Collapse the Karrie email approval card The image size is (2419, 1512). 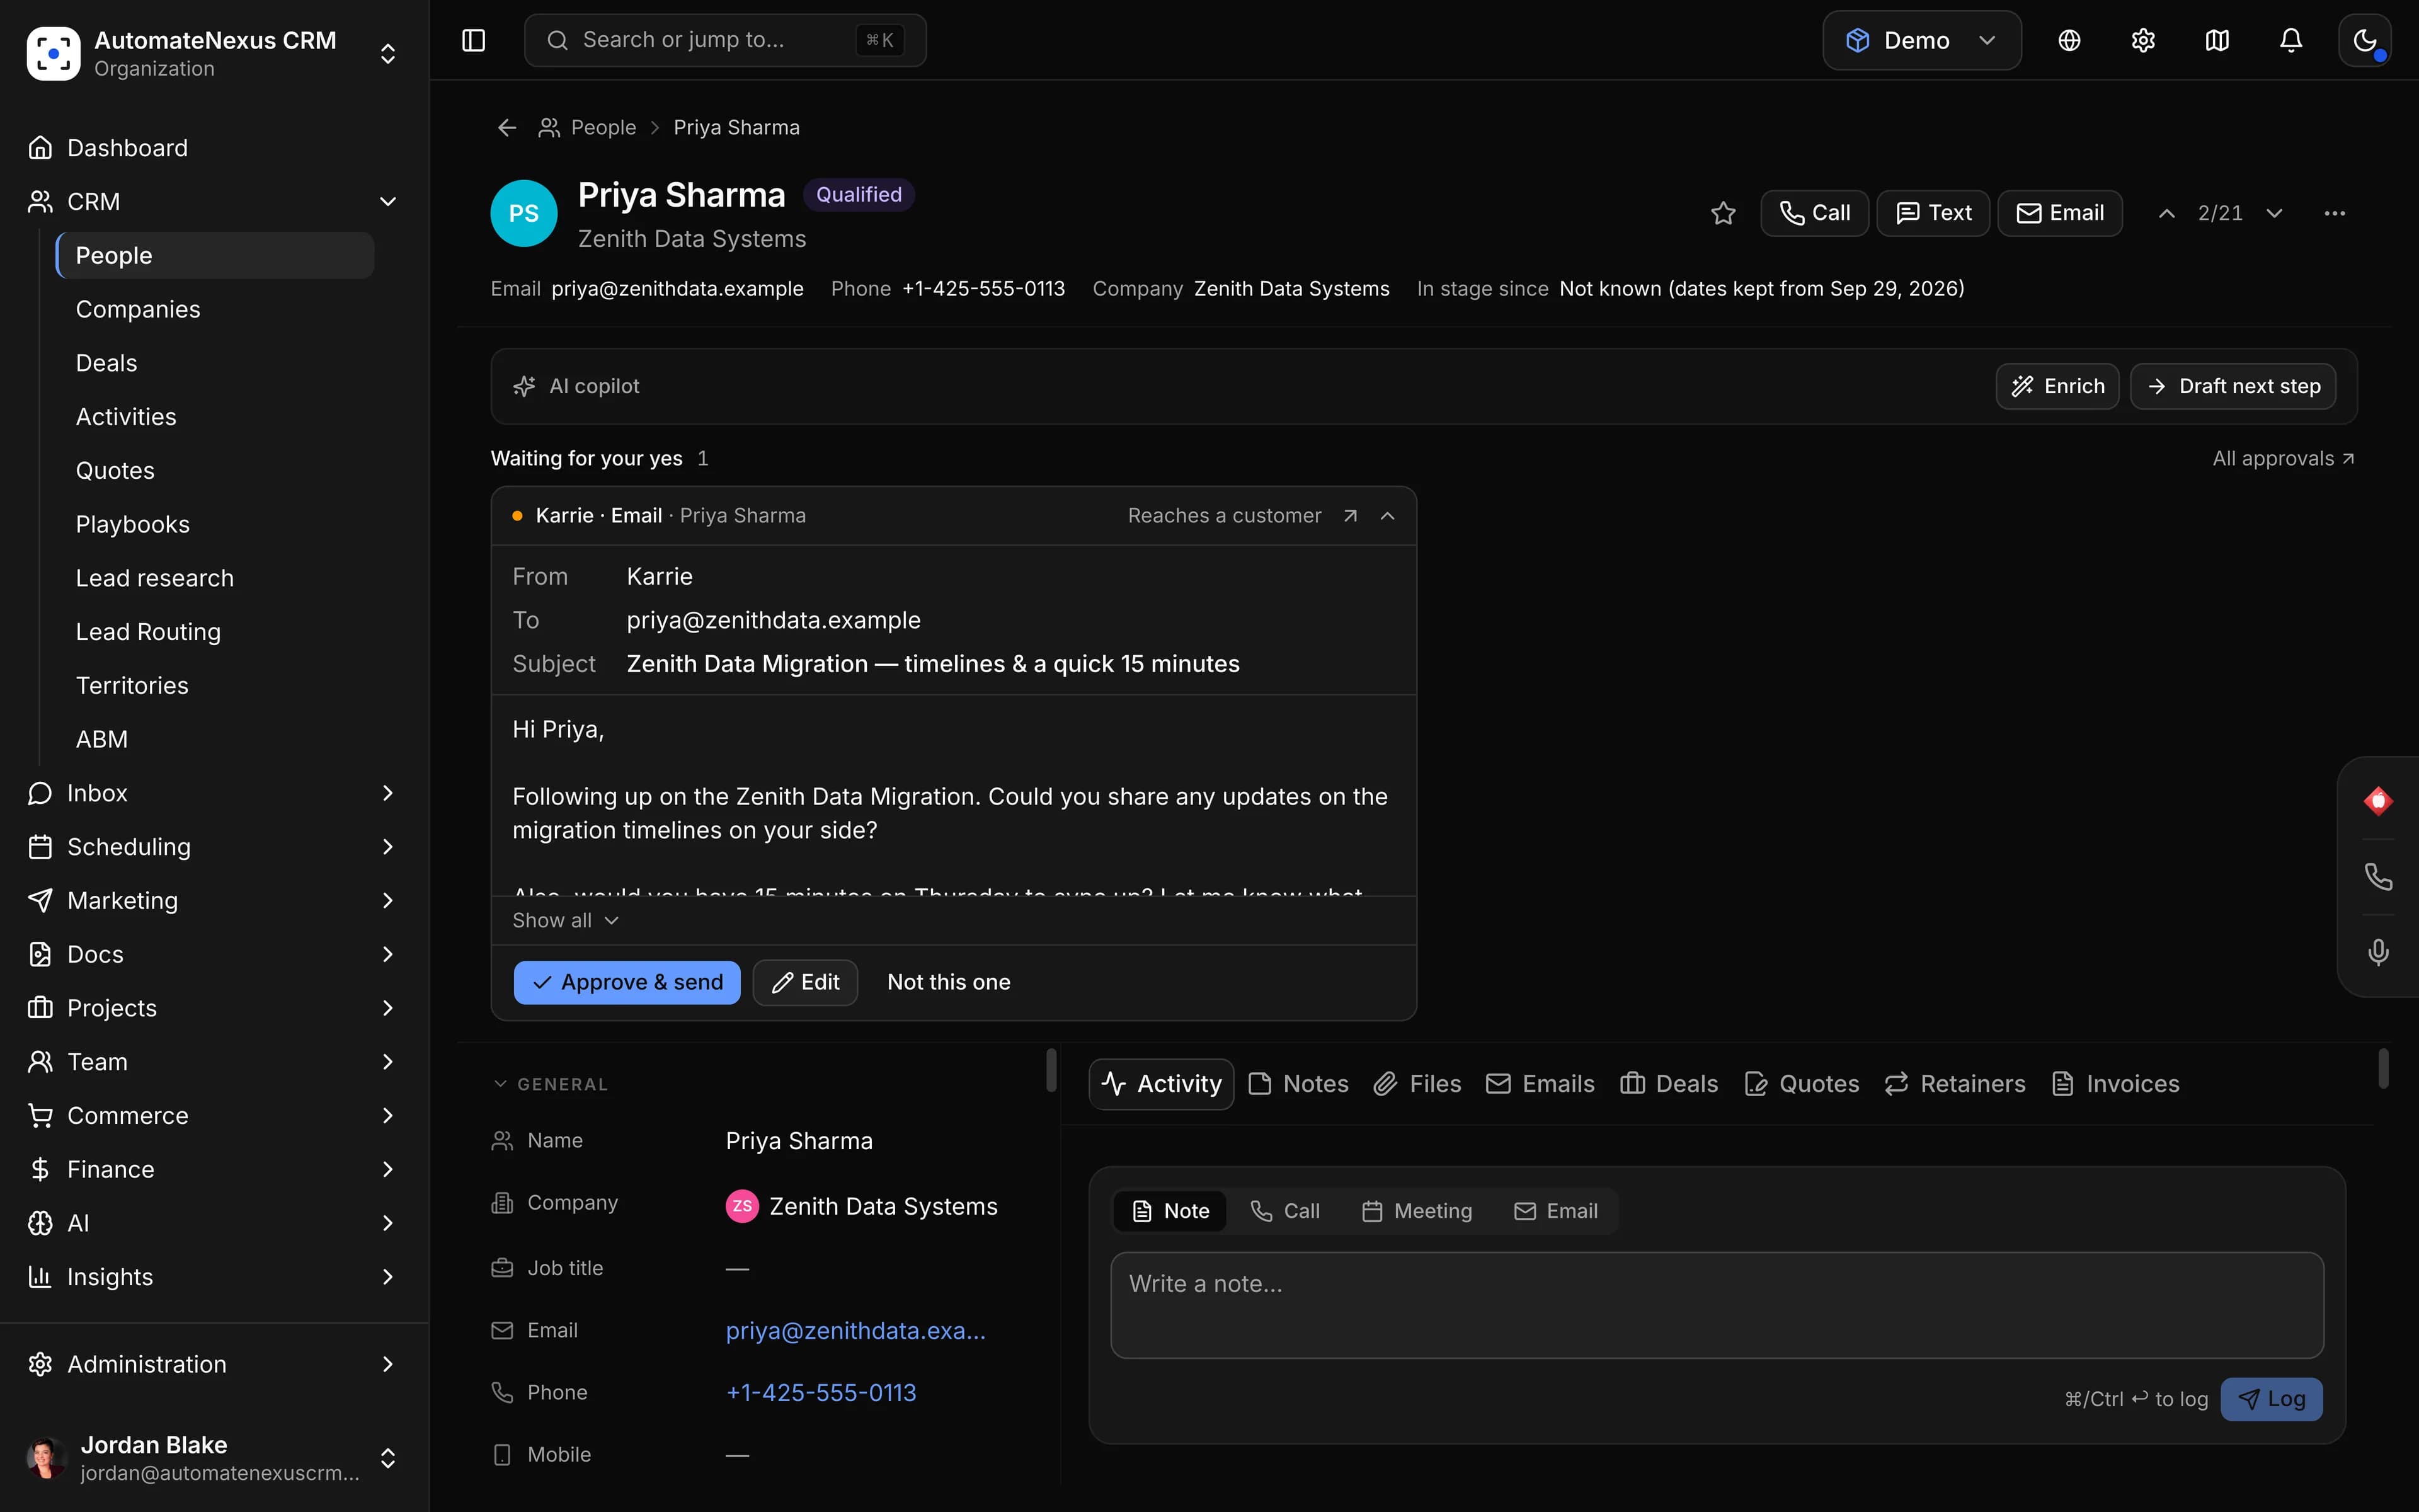click(1387, 516)
